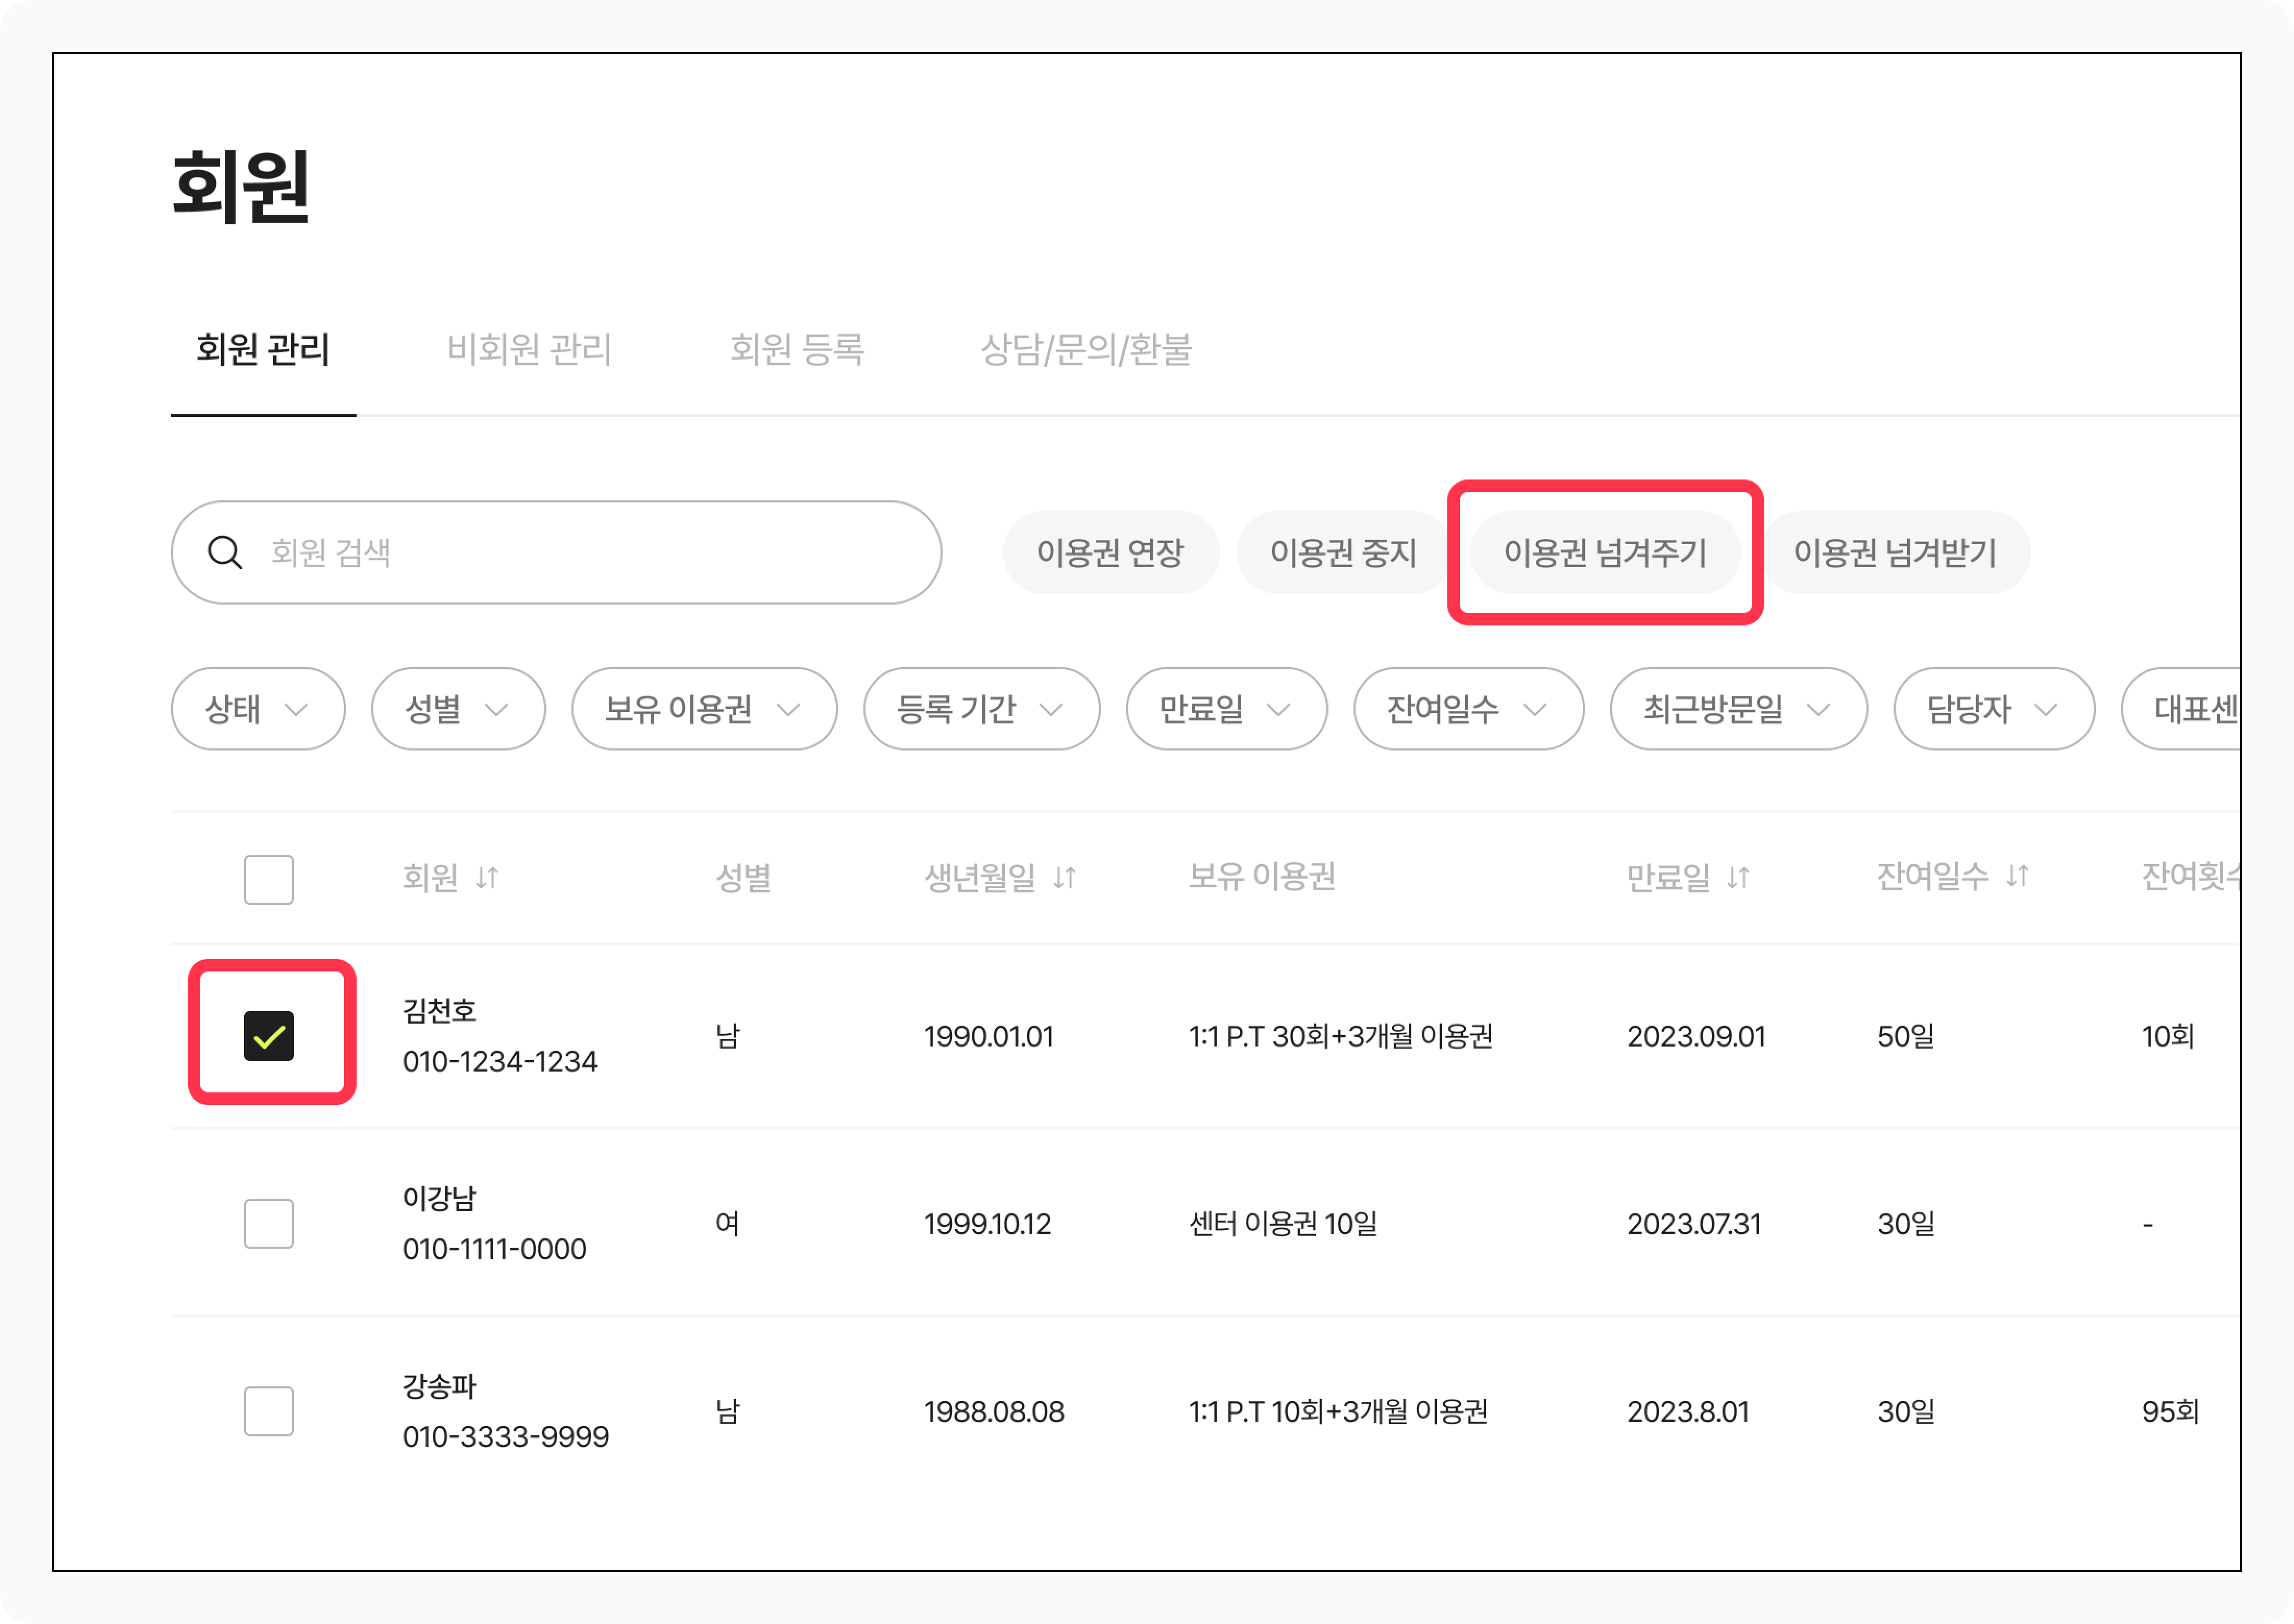2294x1624 pixels.
Task: Sort by 회원 column arrows icon
Action: pyautogui.click(x=487, y=878)
